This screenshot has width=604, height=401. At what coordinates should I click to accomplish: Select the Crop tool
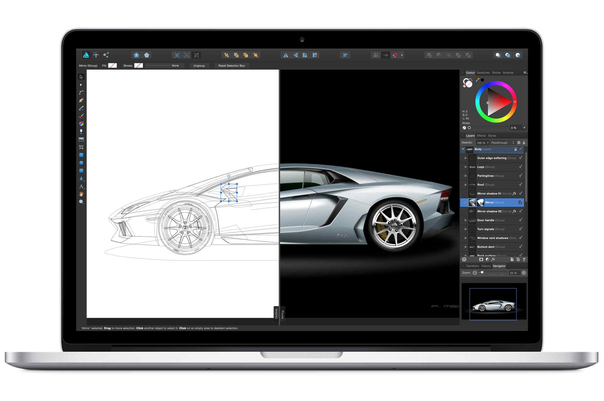pos(81,147)
